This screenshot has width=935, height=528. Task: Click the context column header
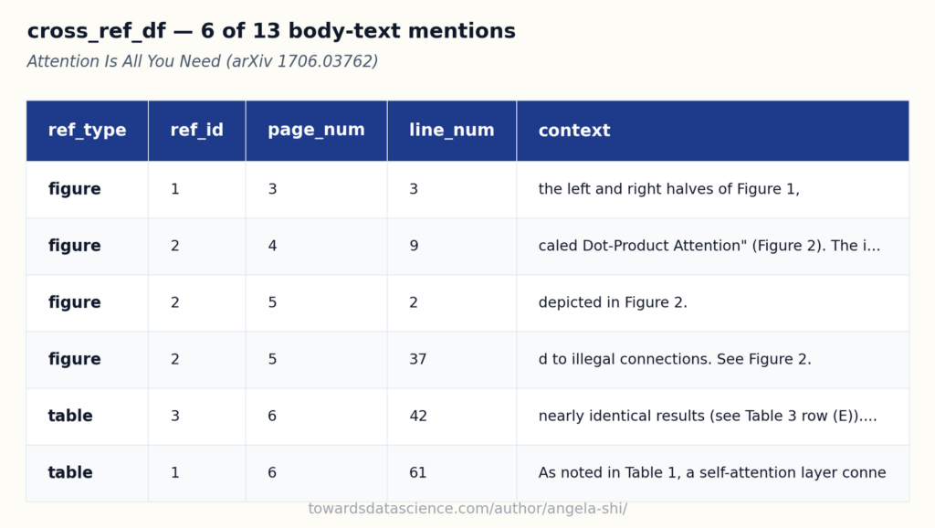point(712,131)
